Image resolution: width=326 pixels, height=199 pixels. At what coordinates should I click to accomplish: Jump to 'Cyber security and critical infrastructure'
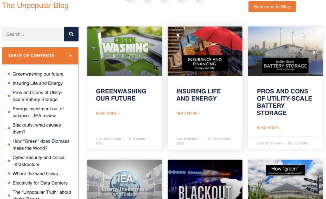pos(39,161)
